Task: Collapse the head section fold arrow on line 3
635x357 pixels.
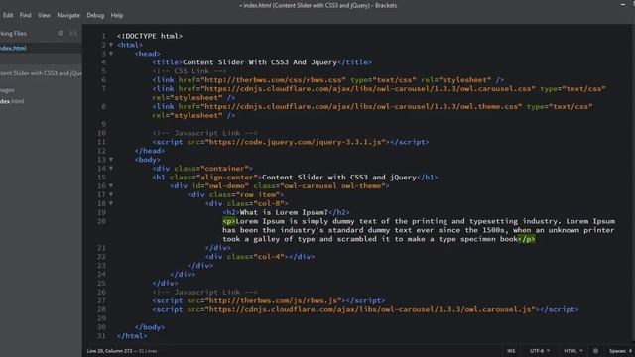Action: point(111,54)
